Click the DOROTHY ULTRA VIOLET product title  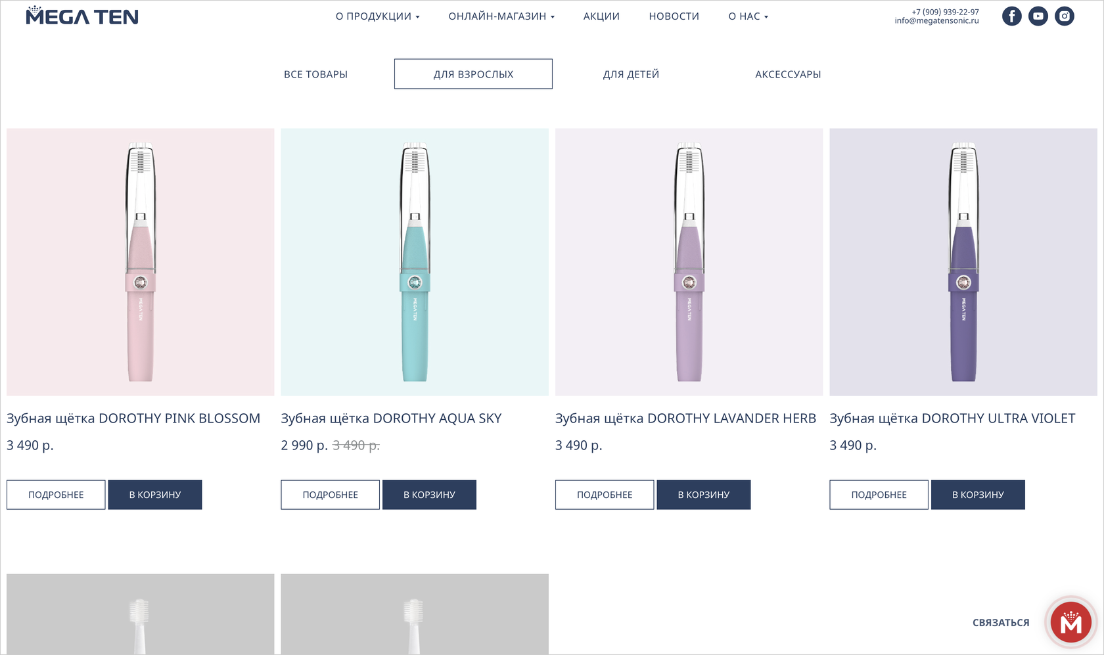[x=952, y=418]
